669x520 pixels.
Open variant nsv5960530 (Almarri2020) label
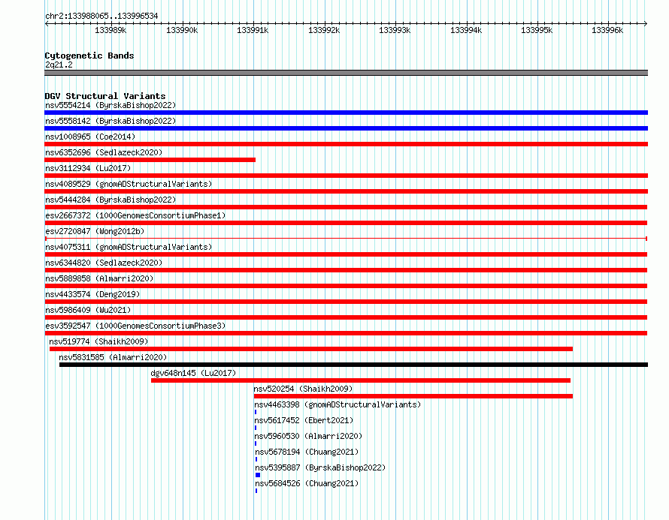click(308, 436)
